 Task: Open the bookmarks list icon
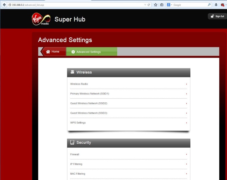click(162, 5)
